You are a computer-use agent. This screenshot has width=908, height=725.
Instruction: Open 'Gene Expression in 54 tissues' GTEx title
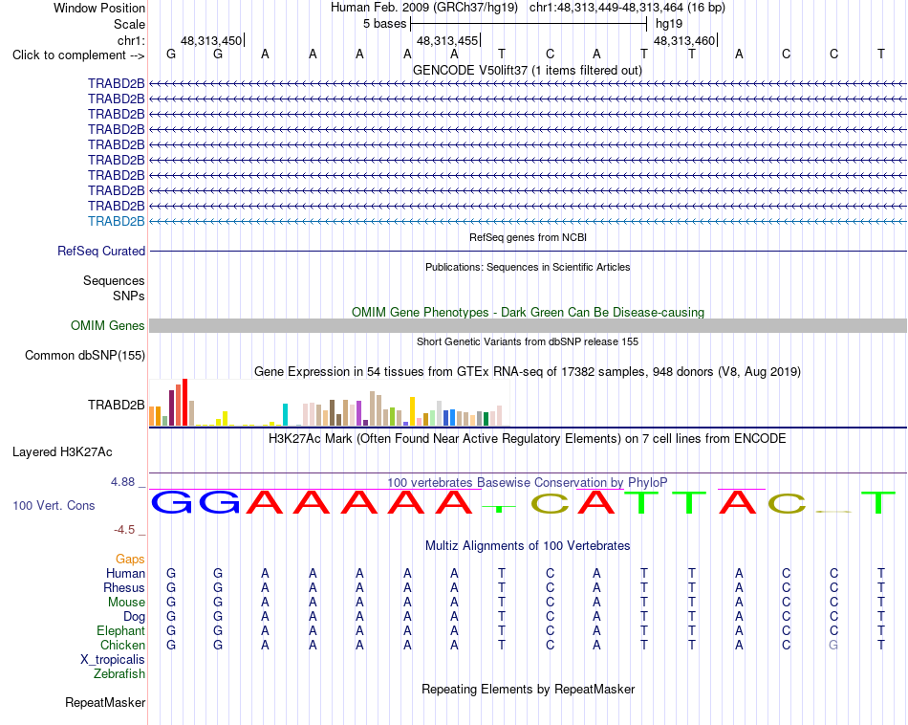[x=528, y=371]
